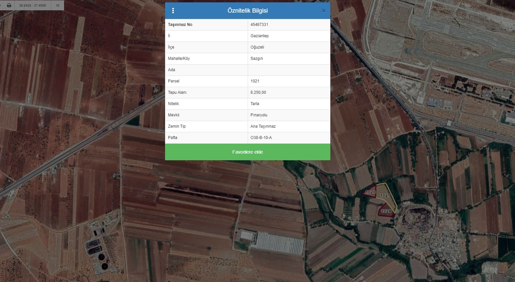Click the Tapu Alanı value 8.250,00
The height and width of the screenshot is (282, 515).
[x=258, y=92]
